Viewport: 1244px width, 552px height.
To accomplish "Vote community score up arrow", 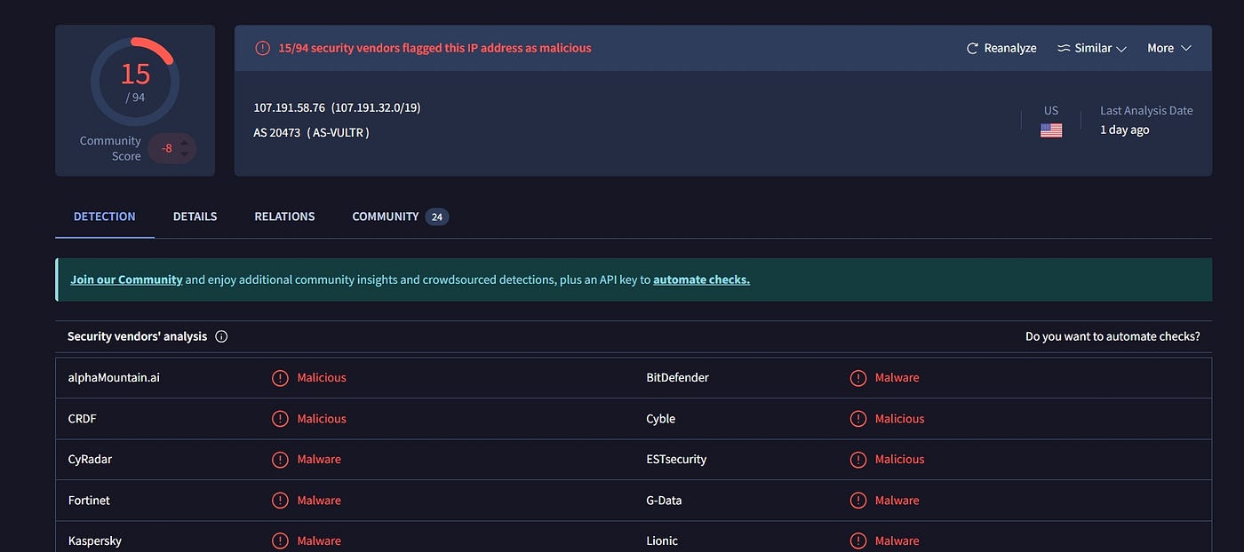I will pyautogui.click(x=185, y=142).
